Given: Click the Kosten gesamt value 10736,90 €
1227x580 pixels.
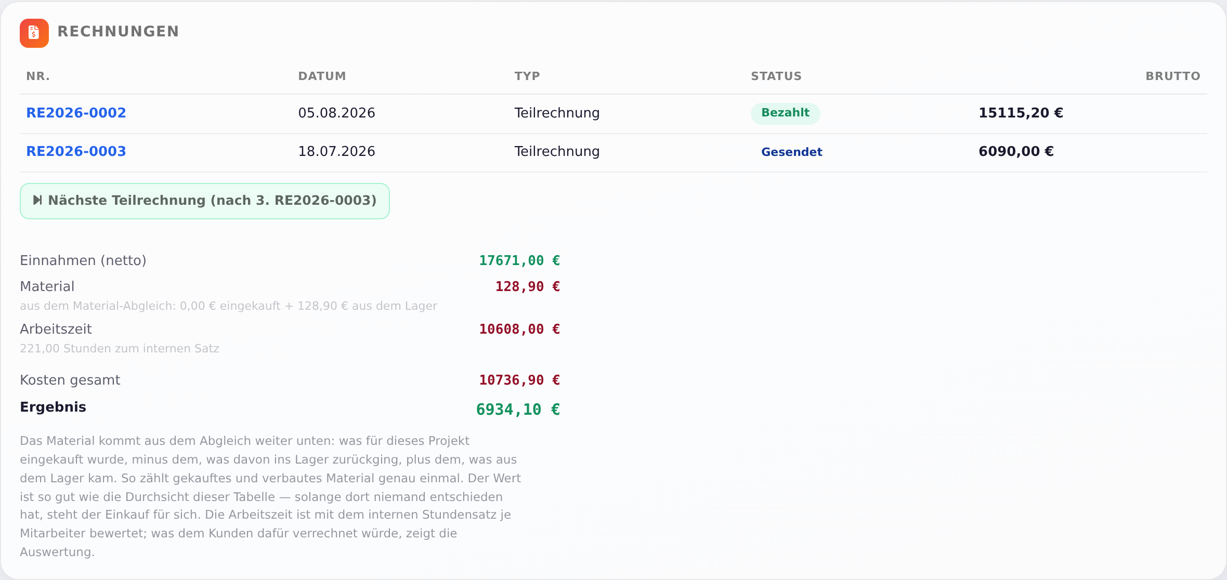Looking at the screenshot, I should [519, 380].
